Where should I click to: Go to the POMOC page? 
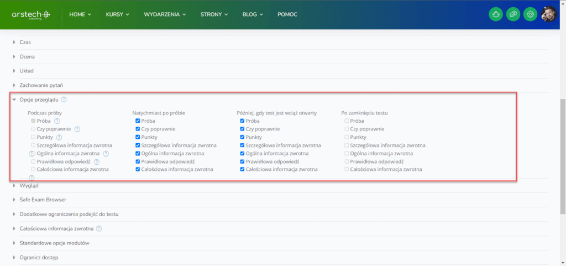[x=287, y=14]
